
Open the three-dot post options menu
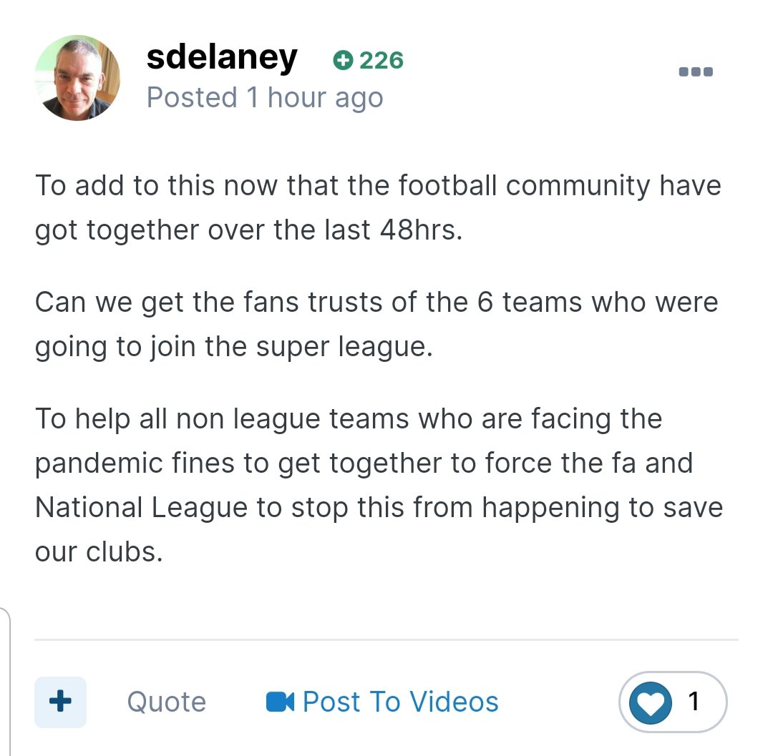[696, 72]
